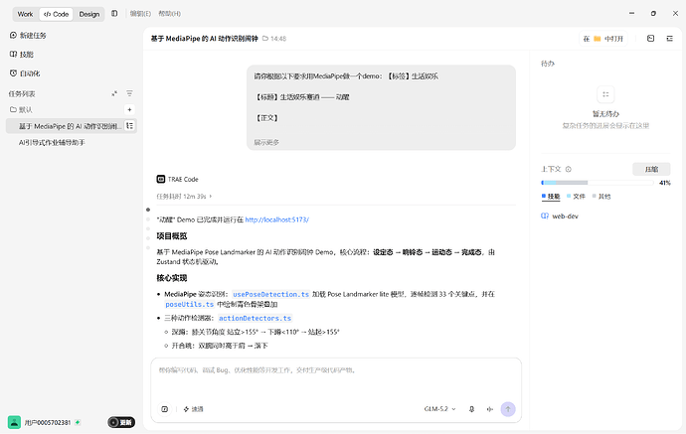Click the info icon next to 上下文
This screenshot has height=434, width=686.
tap(569, 169)
